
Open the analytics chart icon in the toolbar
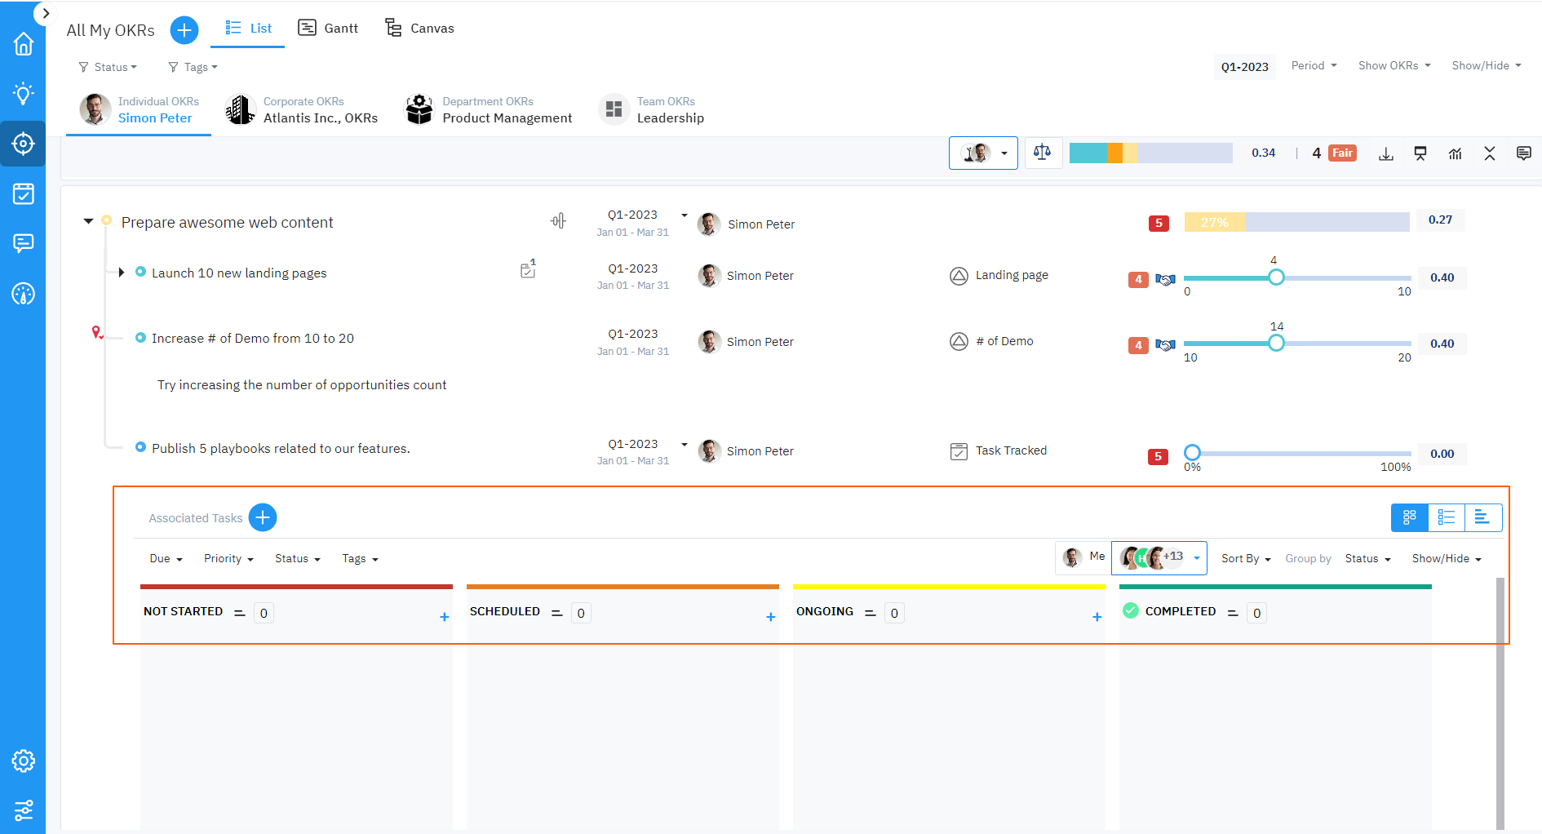coord(1456,153)
